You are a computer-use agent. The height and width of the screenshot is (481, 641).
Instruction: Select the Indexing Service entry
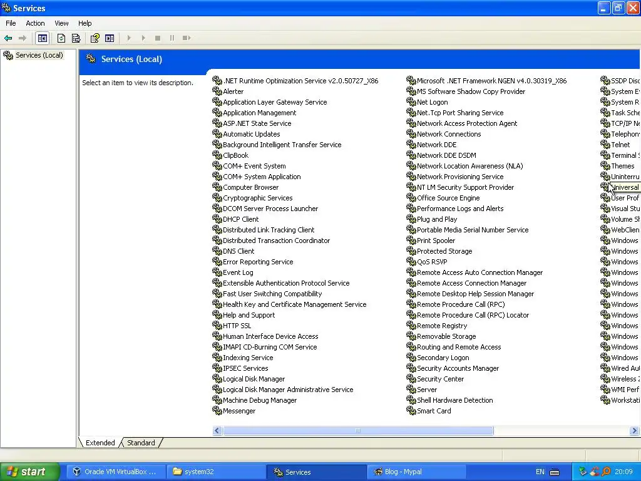click(x=248, y=358)
